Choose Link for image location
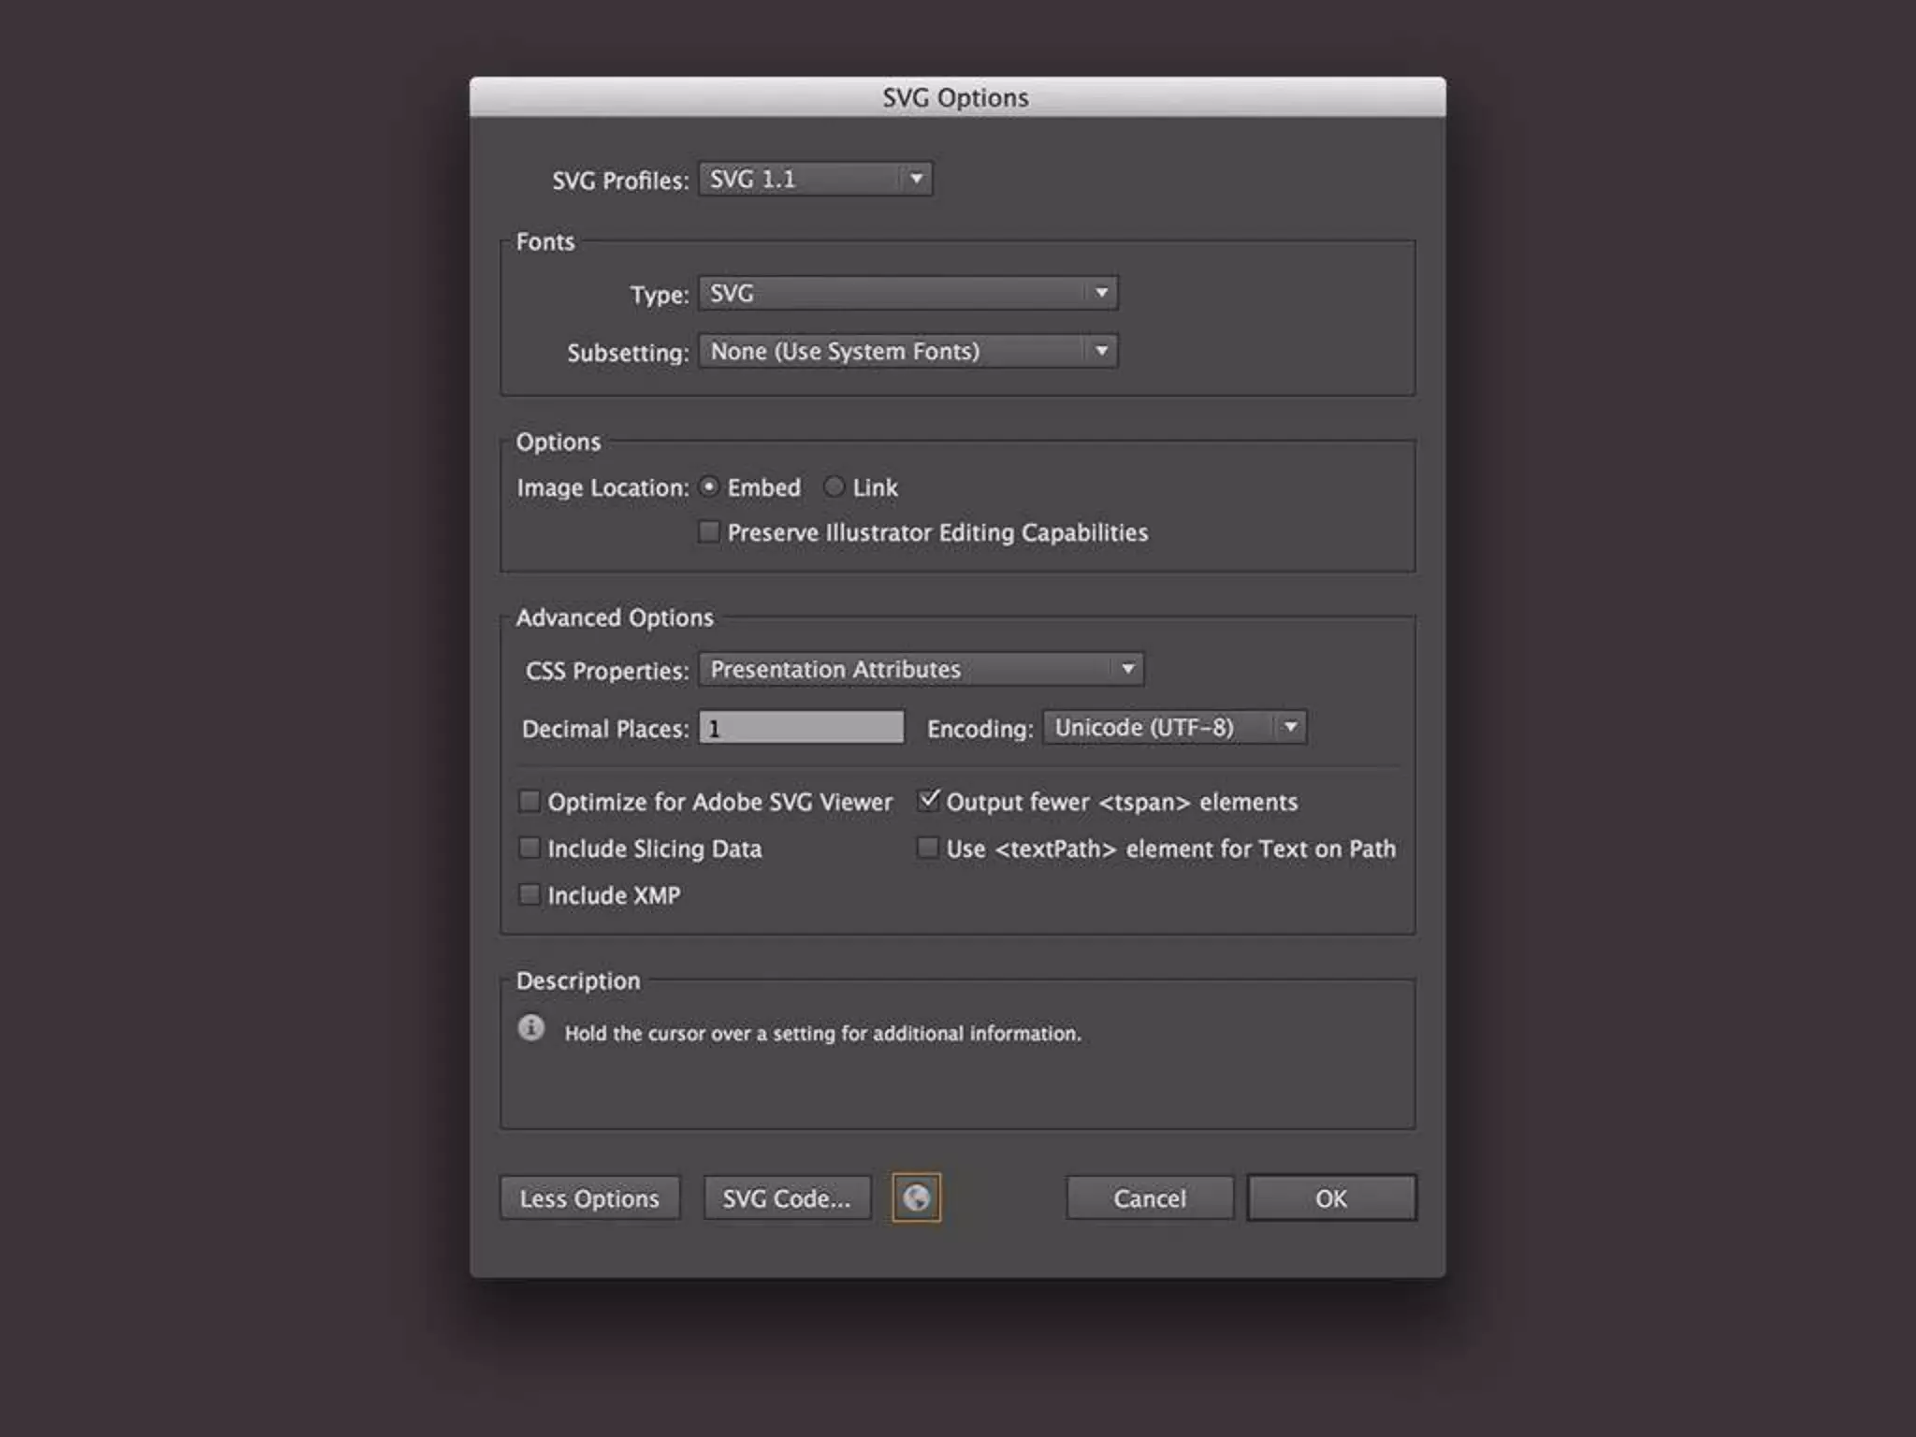Screen dimensions: 1916x1437 834,486
